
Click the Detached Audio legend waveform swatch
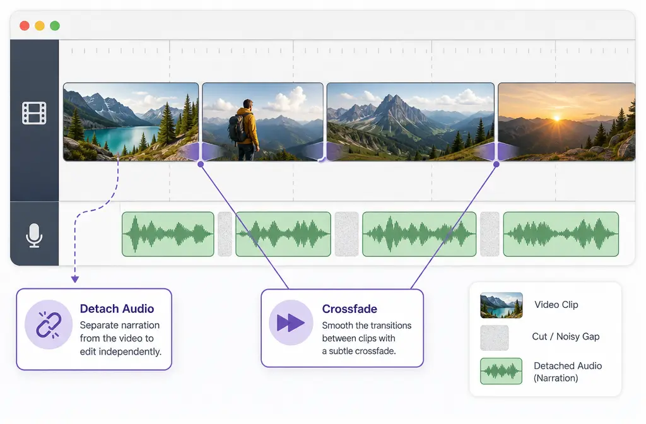point(501,371)
